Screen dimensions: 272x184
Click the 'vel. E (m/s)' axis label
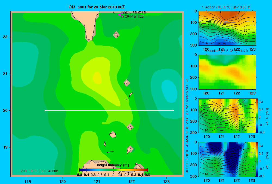[267, 160]
